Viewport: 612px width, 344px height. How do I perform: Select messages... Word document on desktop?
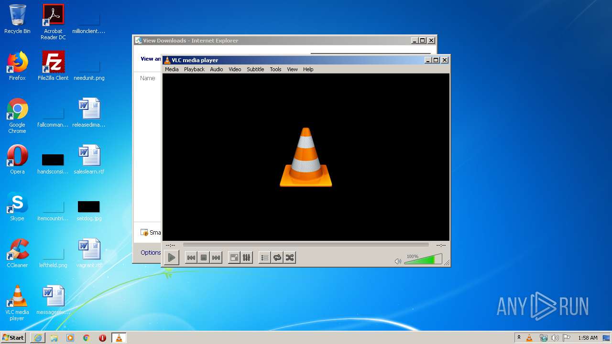point(53,300)
